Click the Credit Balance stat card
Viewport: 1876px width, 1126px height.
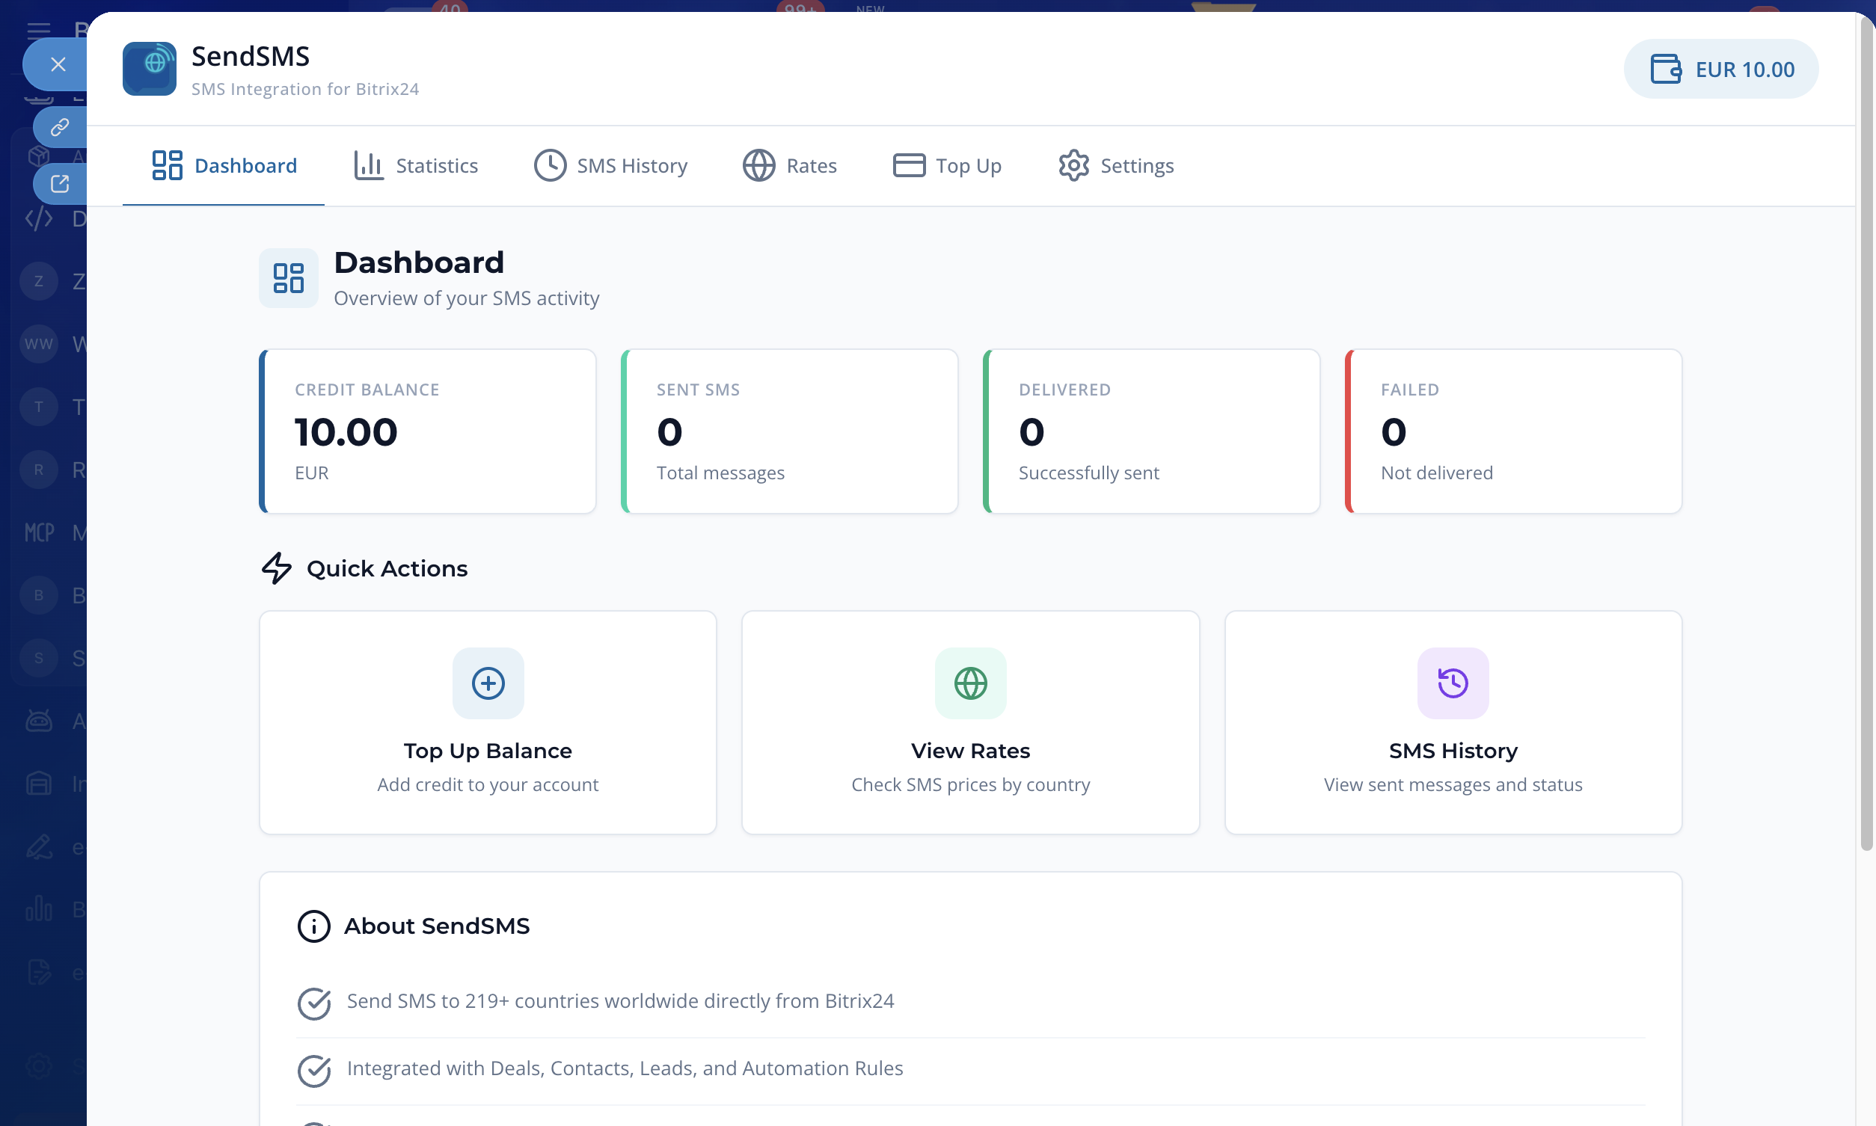click(x=427, y=431)
